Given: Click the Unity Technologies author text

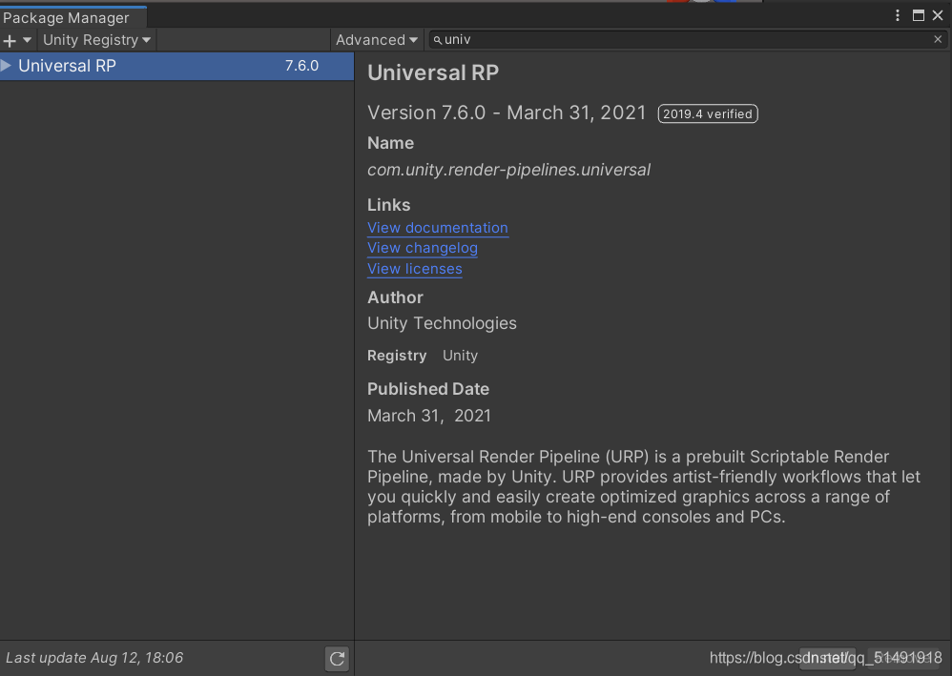Looking at the screenshot, I should [442, 323].
